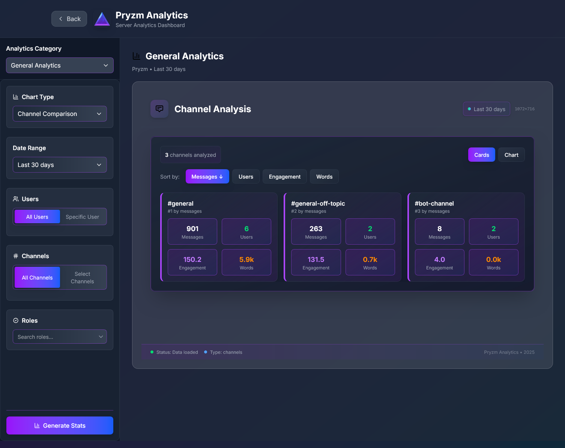Click the checkmark icon beside Roles
This screenshot has height=448, width=565.
(x=15, y=320)
